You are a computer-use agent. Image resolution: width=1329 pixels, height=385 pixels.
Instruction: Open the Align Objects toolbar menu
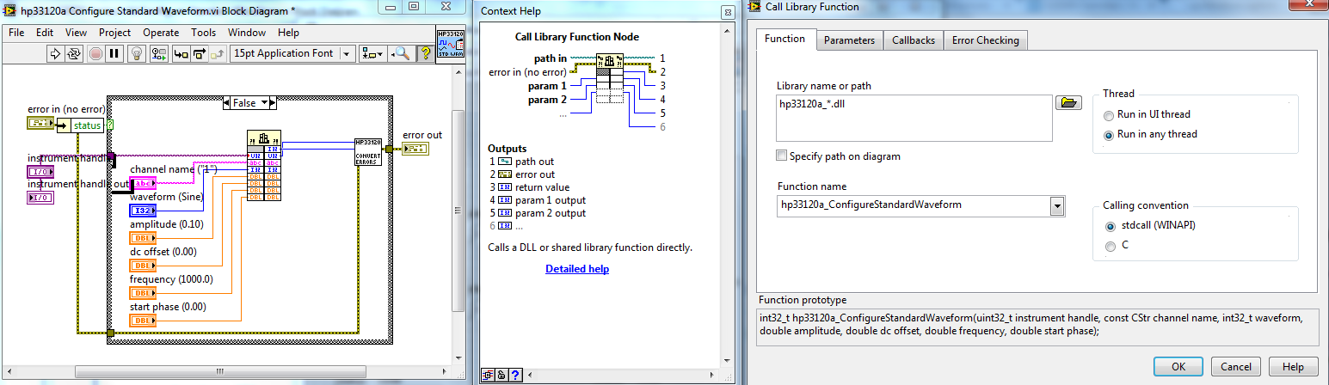tap(372, 53)
